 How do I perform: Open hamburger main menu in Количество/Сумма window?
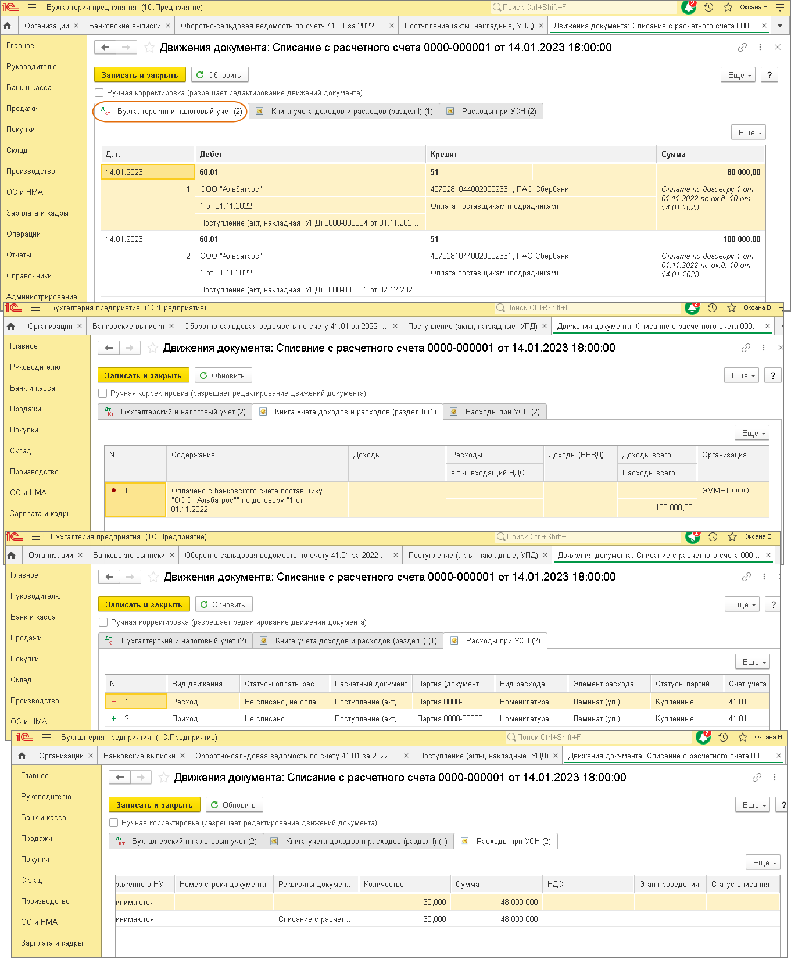pyautogui.click(x=46, y=738)
